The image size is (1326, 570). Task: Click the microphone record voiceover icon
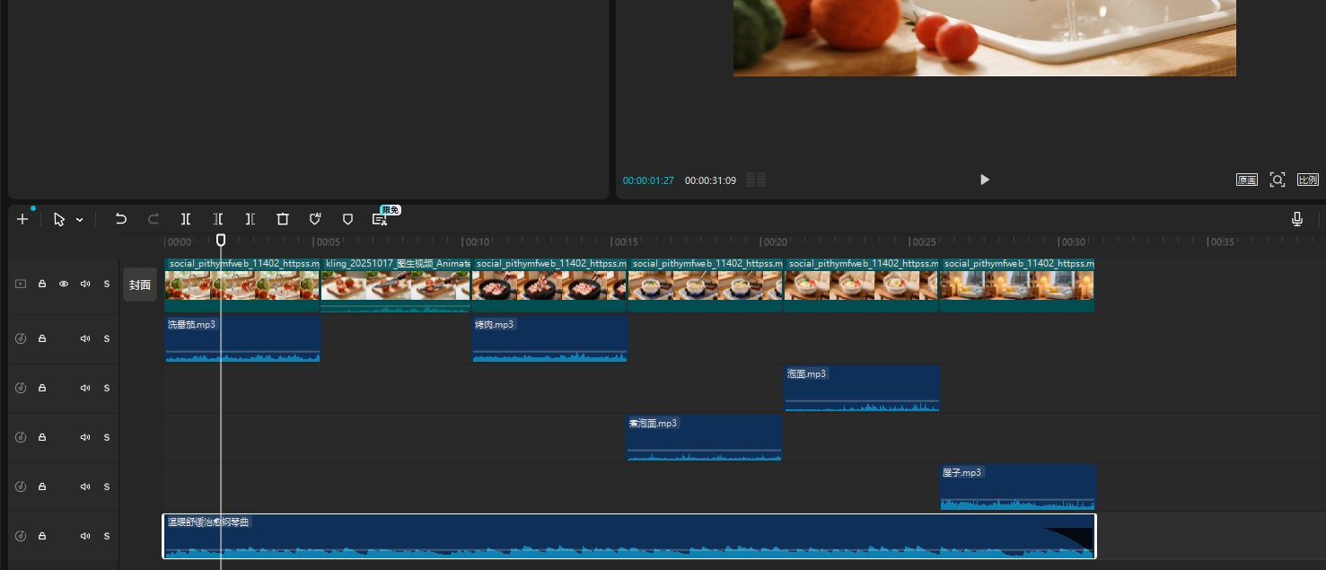click(x=1296, y=219)
